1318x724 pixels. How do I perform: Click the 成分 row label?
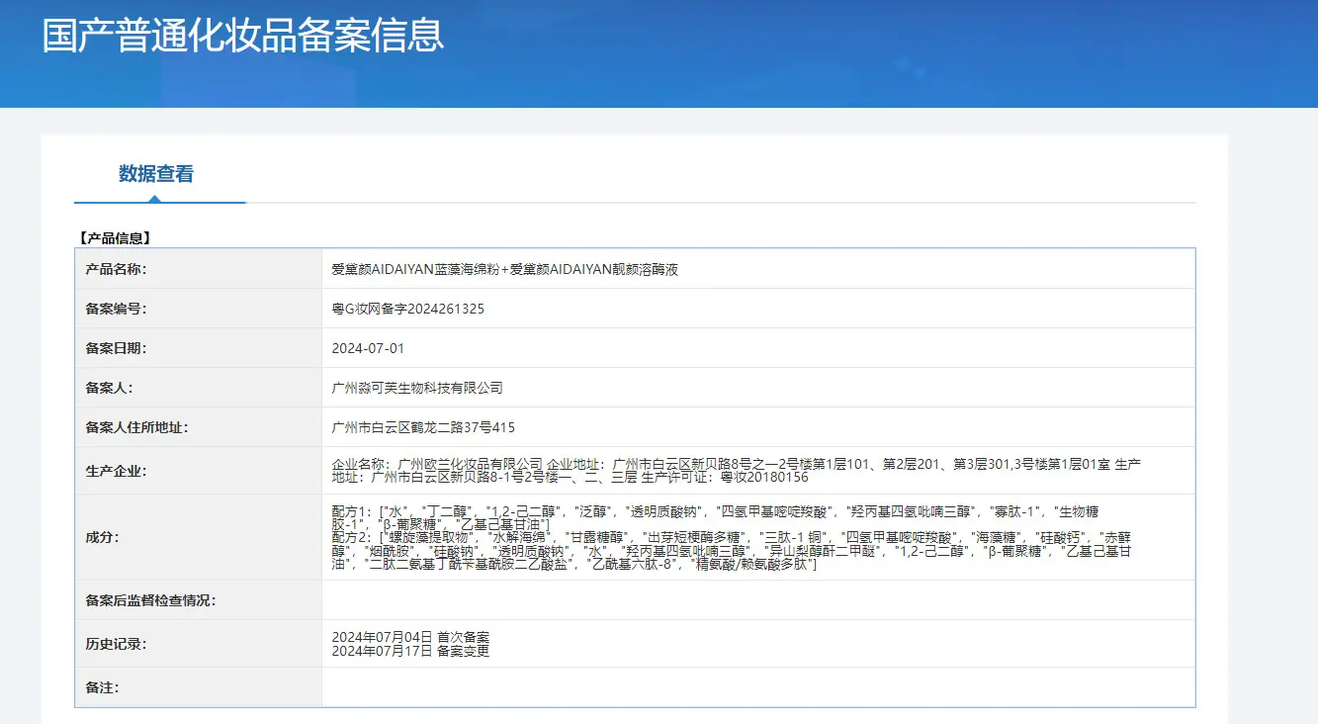pyautogui.click(x=102, y=537)
